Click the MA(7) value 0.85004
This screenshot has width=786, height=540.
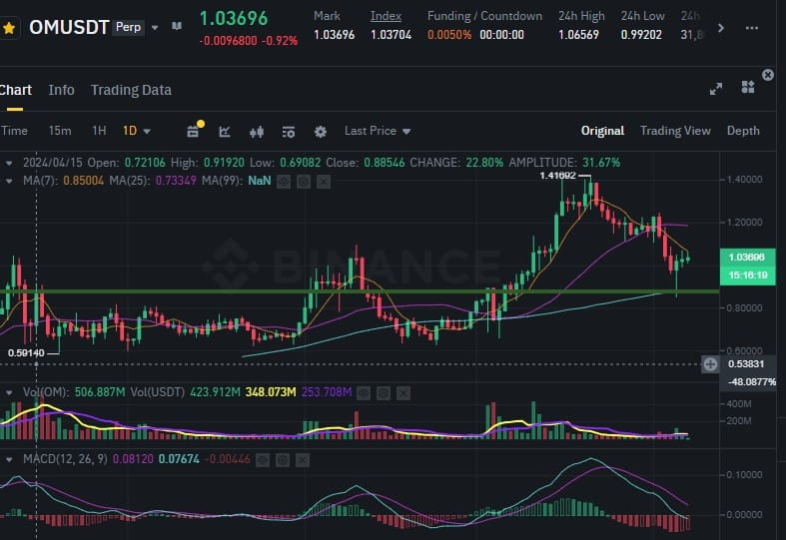(83, 181)
